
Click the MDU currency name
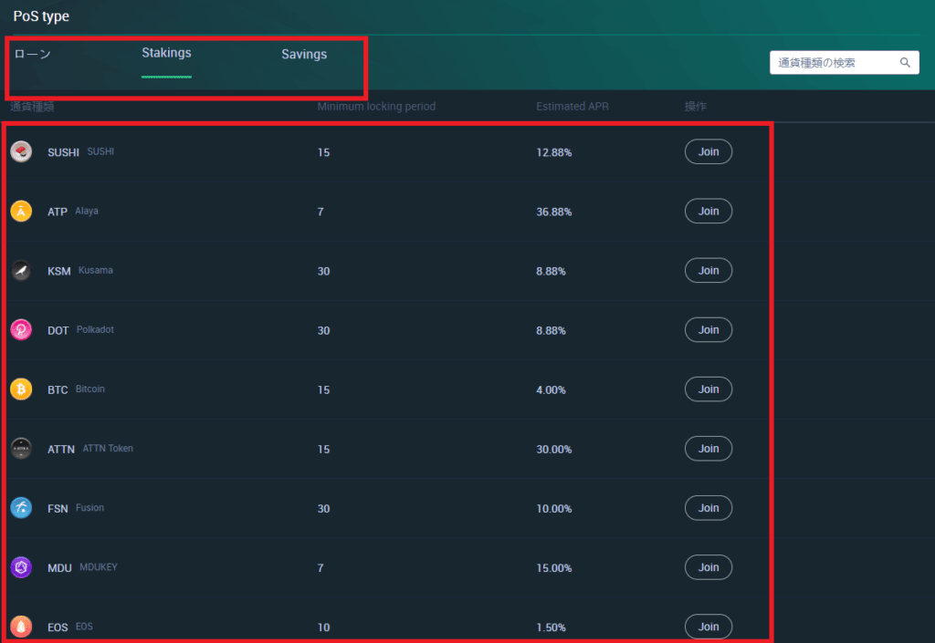pyautogui.click(x=59, y=568)
